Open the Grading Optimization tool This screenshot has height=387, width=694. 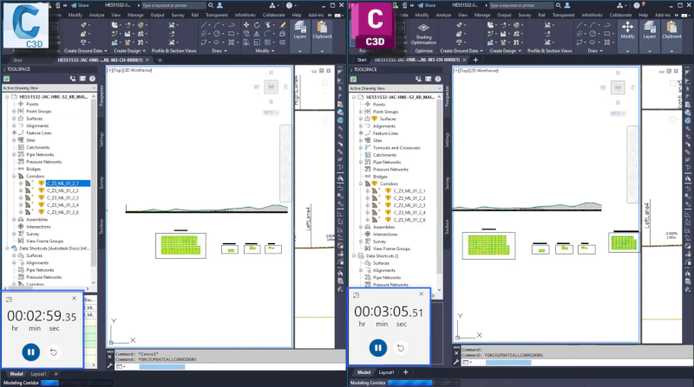coord(423,34)
